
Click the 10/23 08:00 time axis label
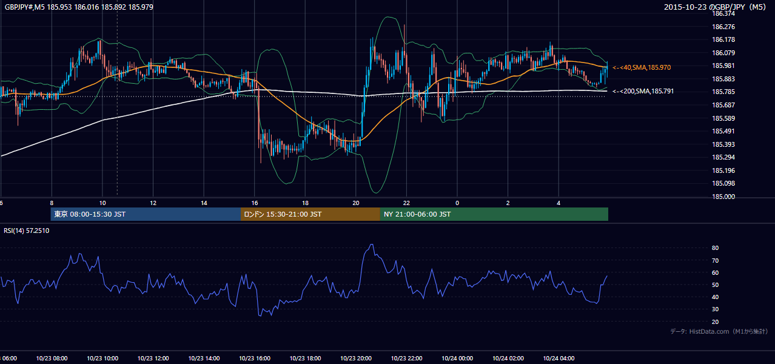point(52,359)
